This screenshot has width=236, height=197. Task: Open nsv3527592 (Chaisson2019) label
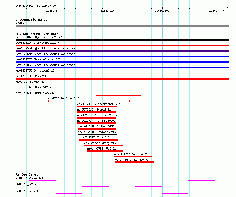[97, 115]
